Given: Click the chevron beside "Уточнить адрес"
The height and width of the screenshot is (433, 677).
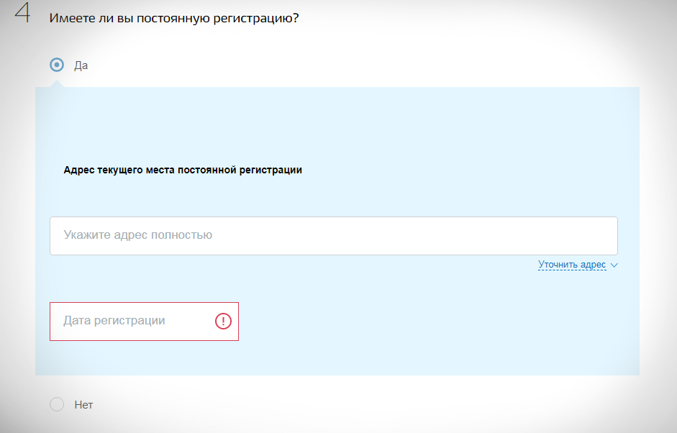Looking at the screenshot, I should pos(614,265).
